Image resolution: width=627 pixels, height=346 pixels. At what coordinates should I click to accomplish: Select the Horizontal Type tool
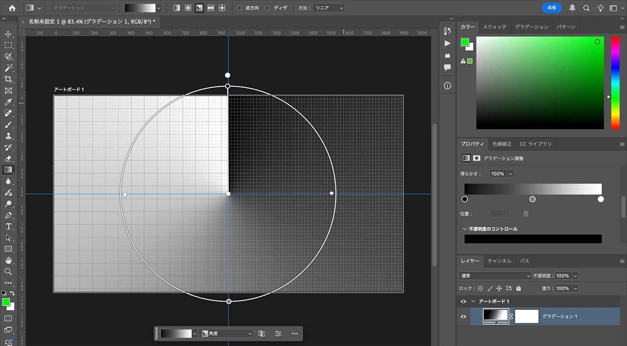8,226
